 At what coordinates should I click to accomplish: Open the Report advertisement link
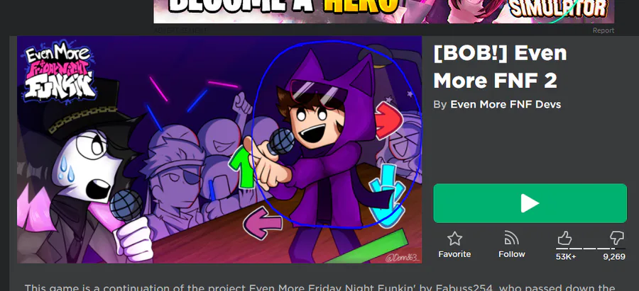603,30
